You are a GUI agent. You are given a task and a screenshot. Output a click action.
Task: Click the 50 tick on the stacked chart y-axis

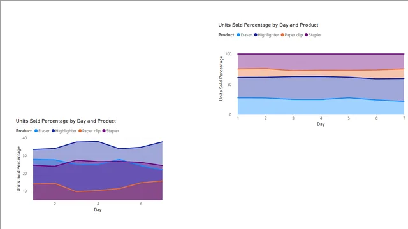pos(229,85)
